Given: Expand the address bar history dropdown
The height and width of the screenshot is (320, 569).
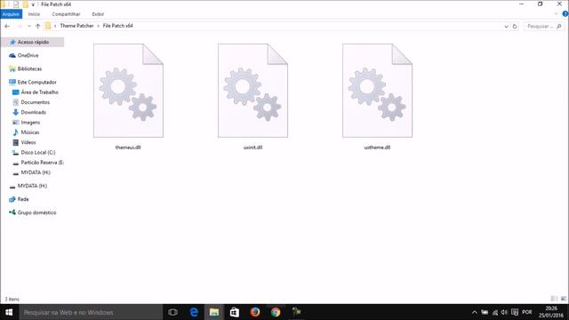Looking at the screenshot, I should [506, 27].
